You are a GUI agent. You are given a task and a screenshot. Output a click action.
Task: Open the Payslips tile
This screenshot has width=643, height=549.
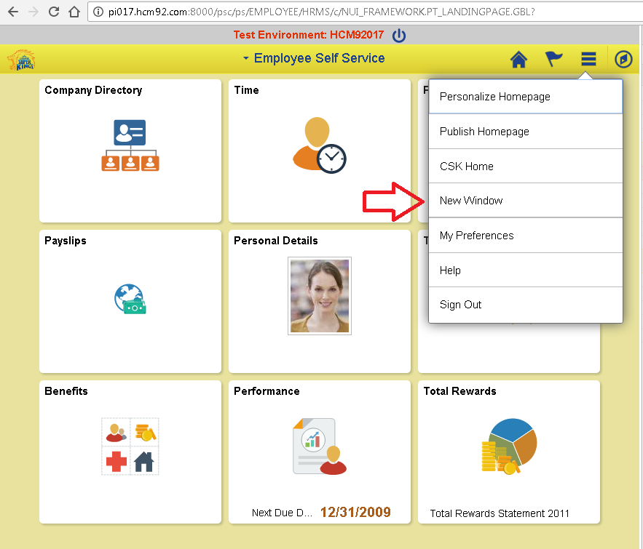130,300
